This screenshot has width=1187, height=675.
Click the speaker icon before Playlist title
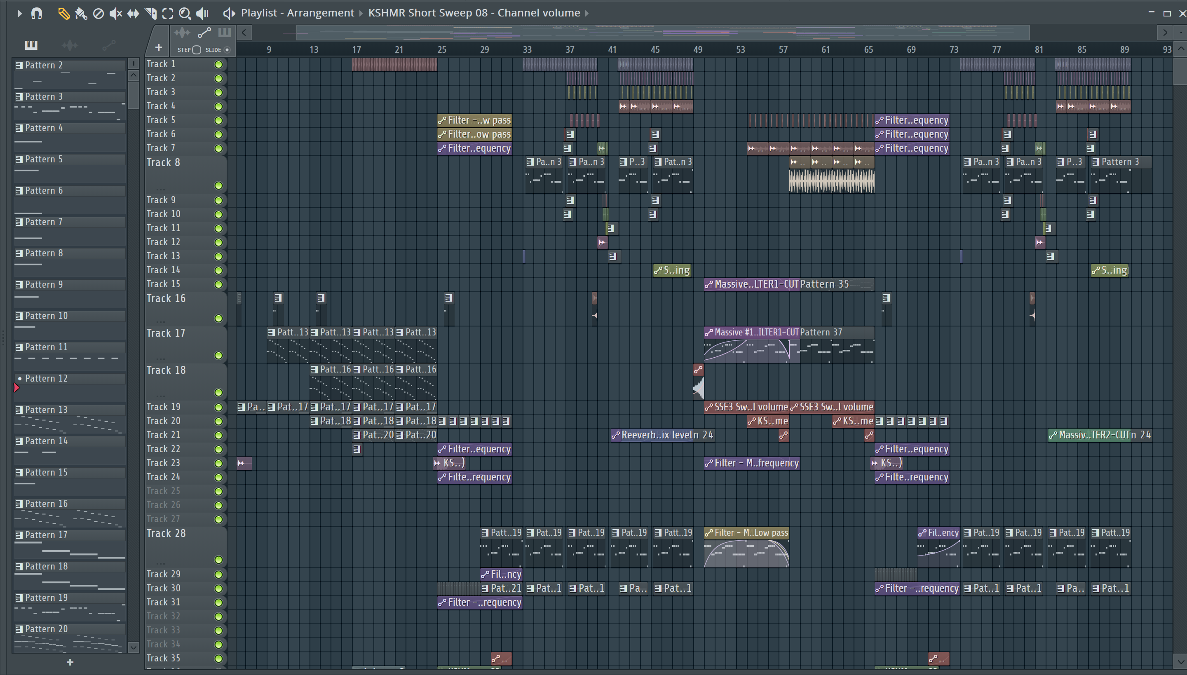tap(229, 14)
